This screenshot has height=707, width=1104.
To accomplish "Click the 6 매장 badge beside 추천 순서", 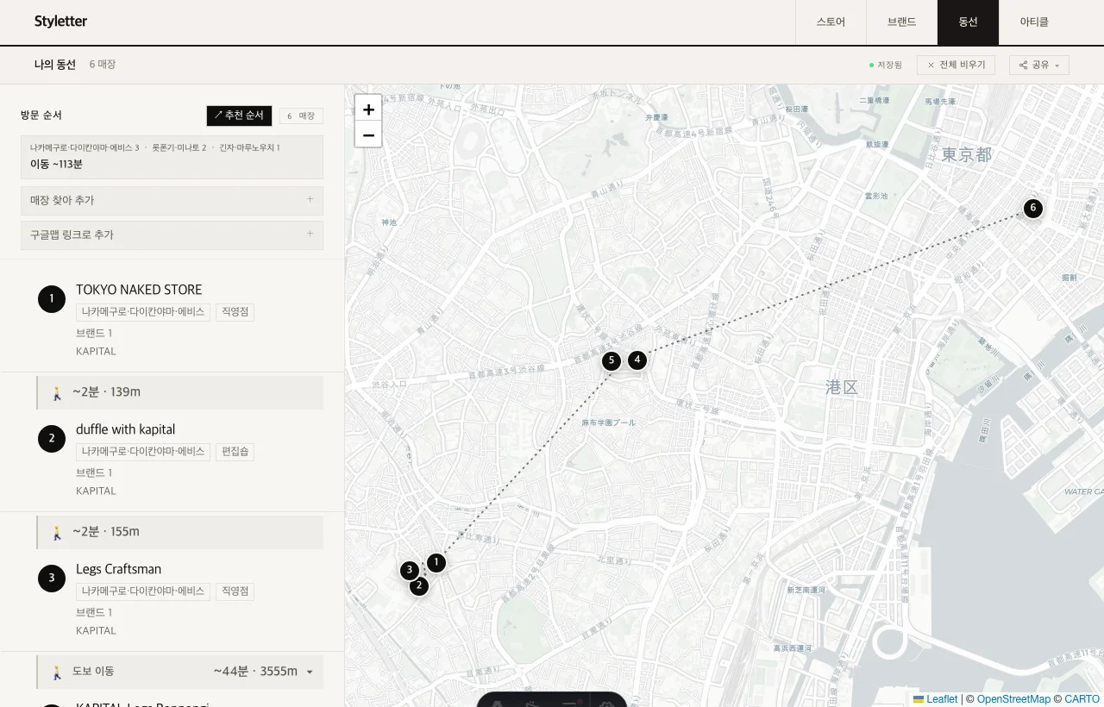I will [x=301, y=116].
